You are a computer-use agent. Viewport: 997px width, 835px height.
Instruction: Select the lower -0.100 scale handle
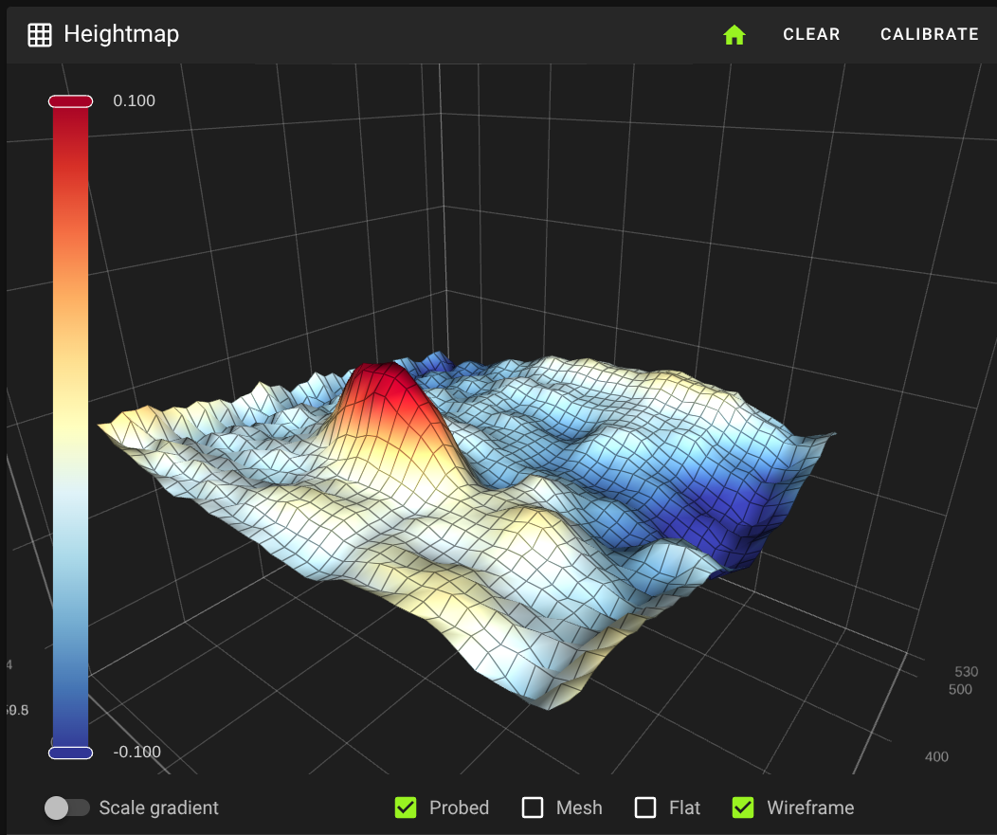tap(70, 753)
